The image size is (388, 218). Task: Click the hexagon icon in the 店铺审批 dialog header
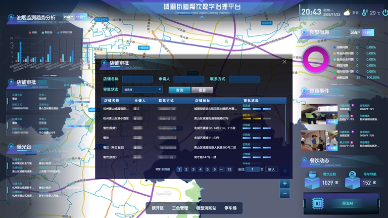pyautogui.click(x=104, y=63)
